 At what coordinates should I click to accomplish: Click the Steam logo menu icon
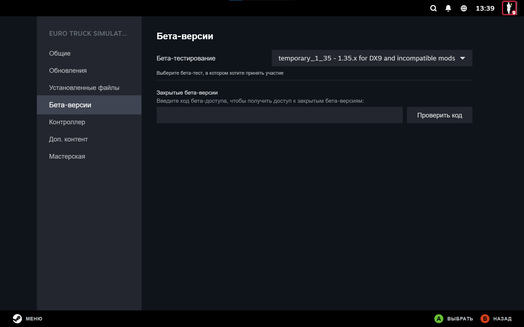click(x=17, y=319)
